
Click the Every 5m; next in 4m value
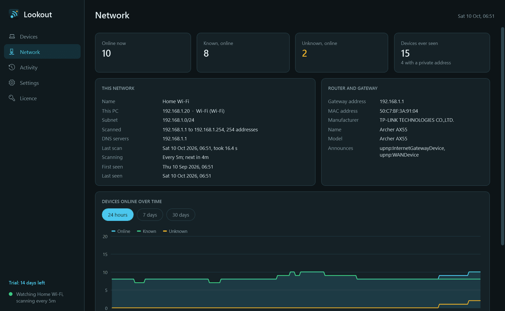[185, 157]
